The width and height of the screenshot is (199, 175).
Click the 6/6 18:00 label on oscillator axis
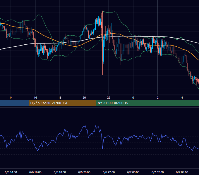click(x=60, y=172)
